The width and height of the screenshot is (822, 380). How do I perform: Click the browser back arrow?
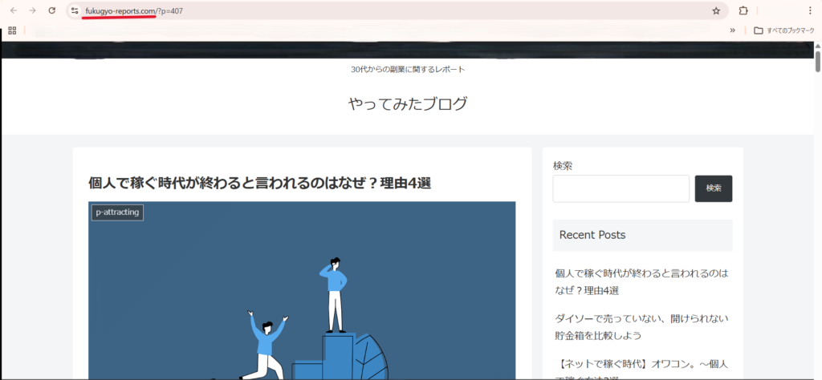[13, 10]
